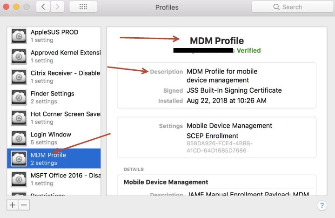The image size is (335, 218).
Task: Click the bold Mobile Device Management details header
Action: [166, 182]
